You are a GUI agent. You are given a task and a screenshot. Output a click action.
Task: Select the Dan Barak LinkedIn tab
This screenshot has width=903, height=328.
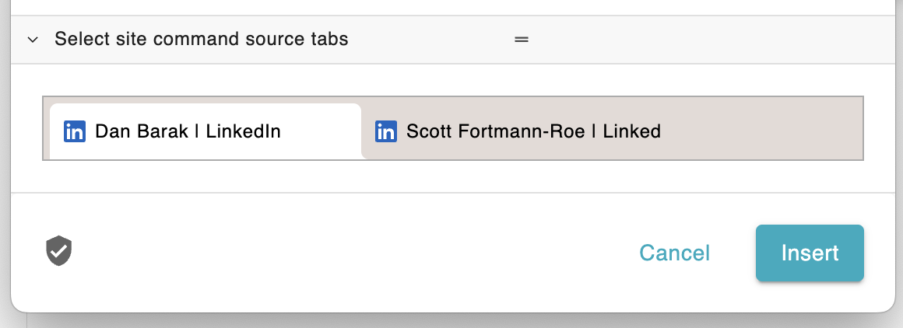tap(206, 131)
